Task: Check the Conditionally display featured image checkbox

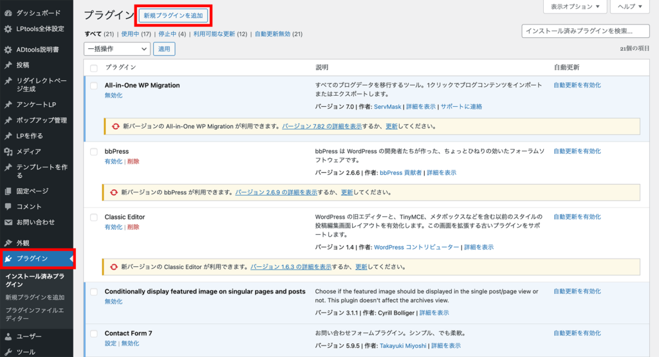Action: point(94,291)
